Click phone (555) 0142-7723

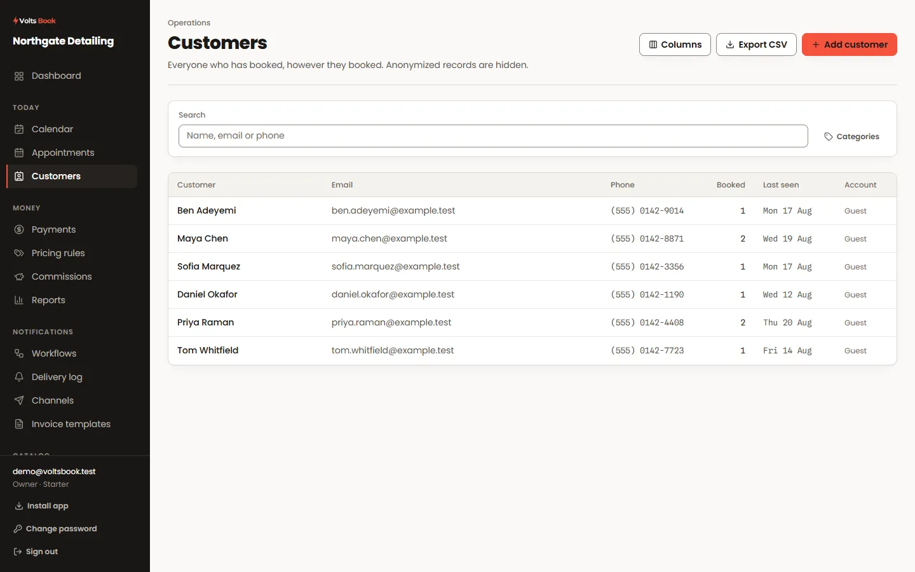(647, 351)
